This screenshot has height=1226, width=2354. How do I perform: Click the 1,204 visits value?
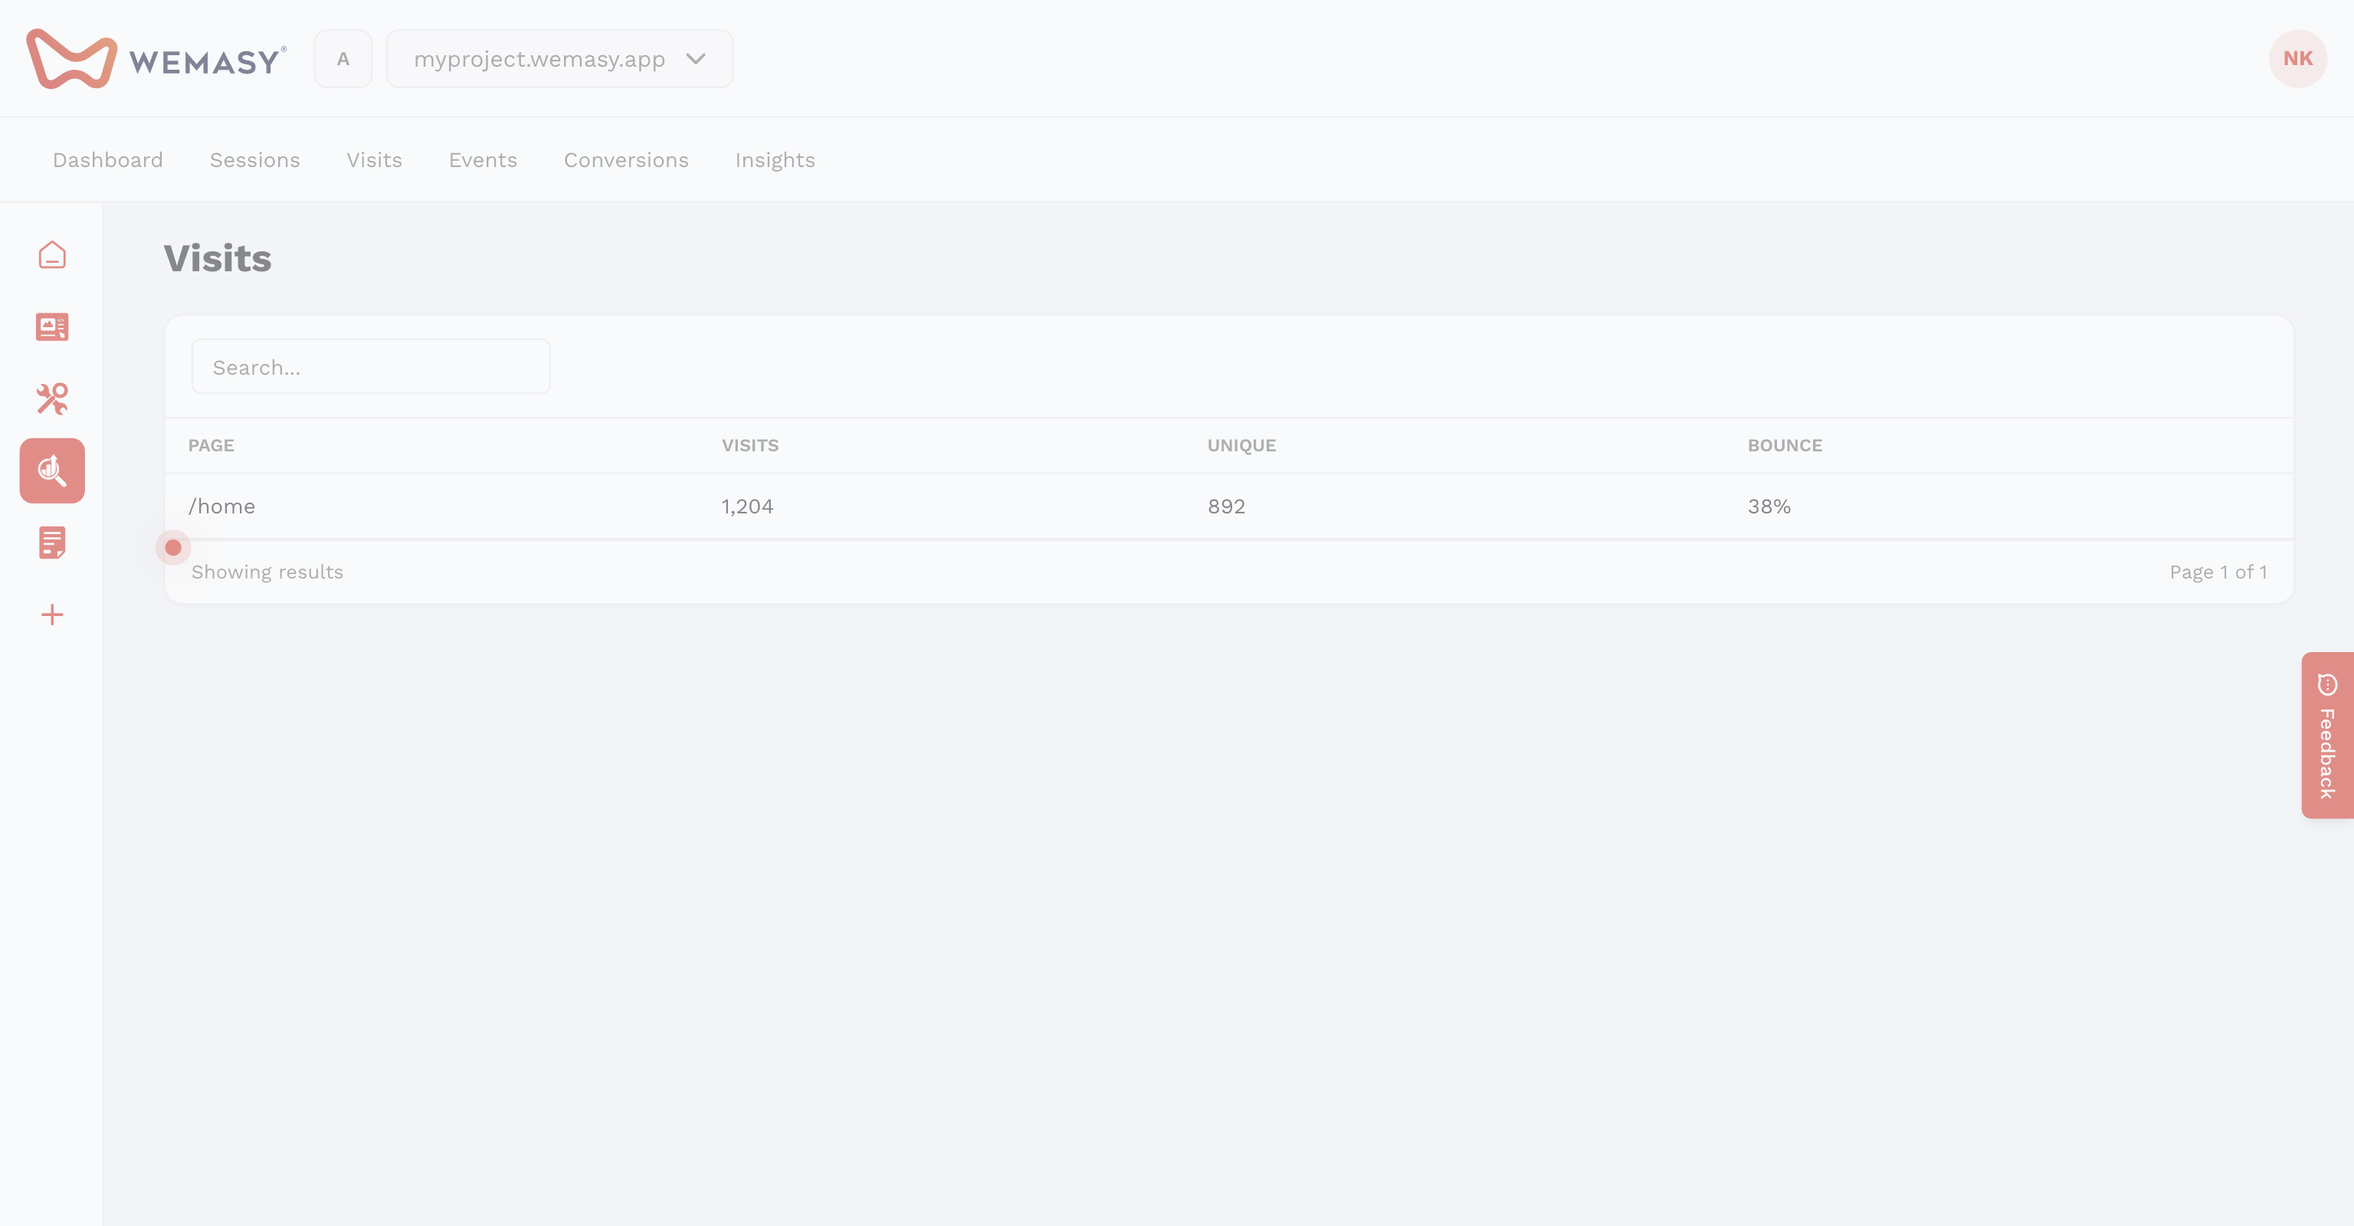748,506
